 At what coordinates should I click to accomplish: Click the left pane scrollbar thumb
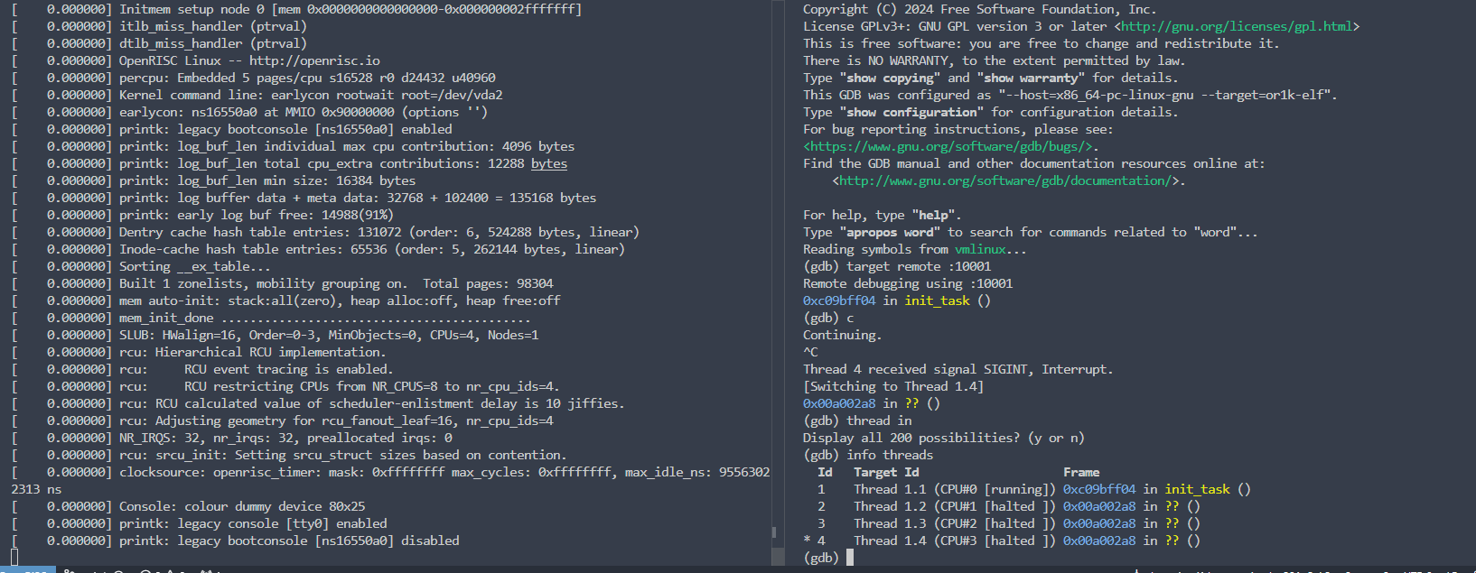[774, 532]
